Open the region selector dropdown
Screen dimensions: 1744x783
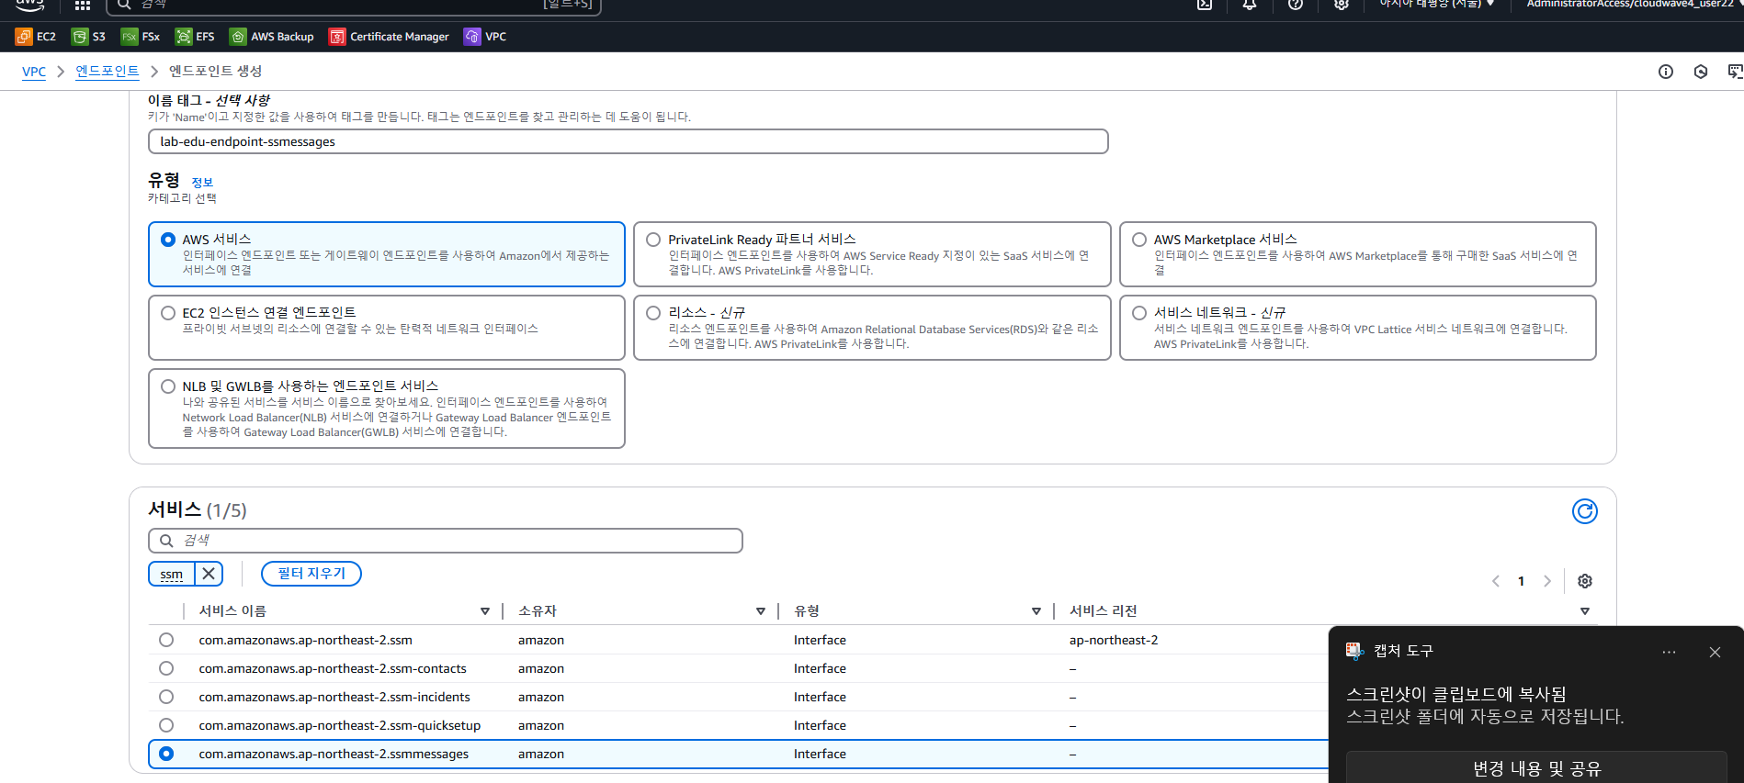coord(1437,5)
